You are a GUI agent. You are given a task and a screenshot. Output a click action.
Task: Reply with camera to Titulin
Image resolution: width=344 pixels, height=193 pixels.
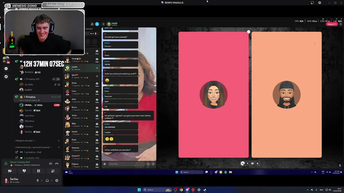tap(97, 60)
